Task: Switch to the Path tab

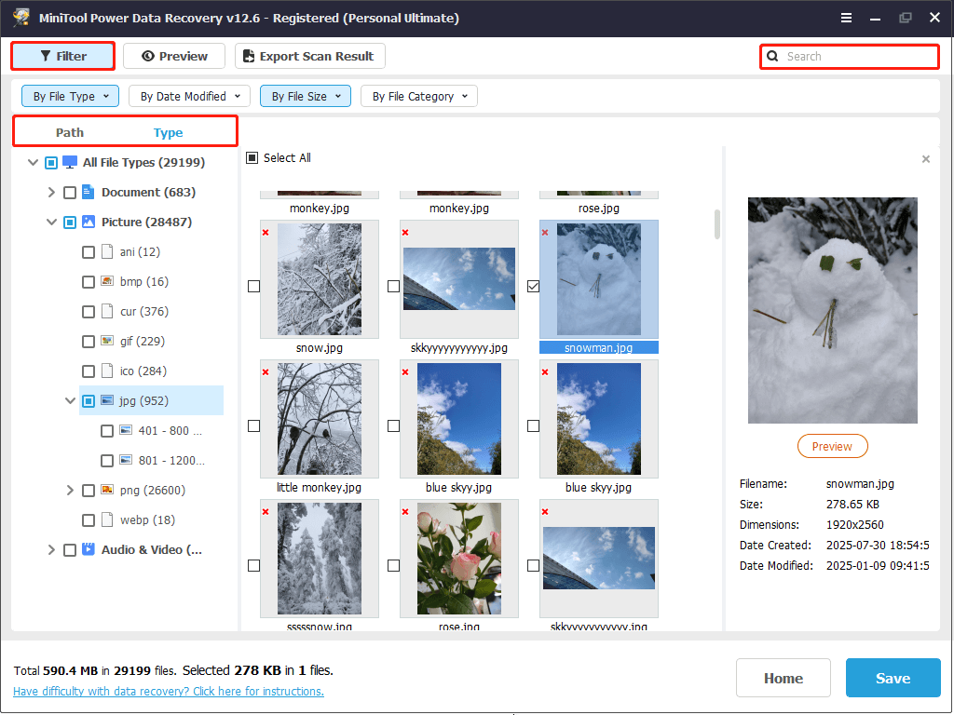Action: coord(70,132)
